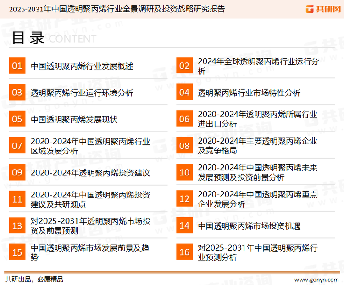
Task: Click the orange 13 number box
Action: 17,225
